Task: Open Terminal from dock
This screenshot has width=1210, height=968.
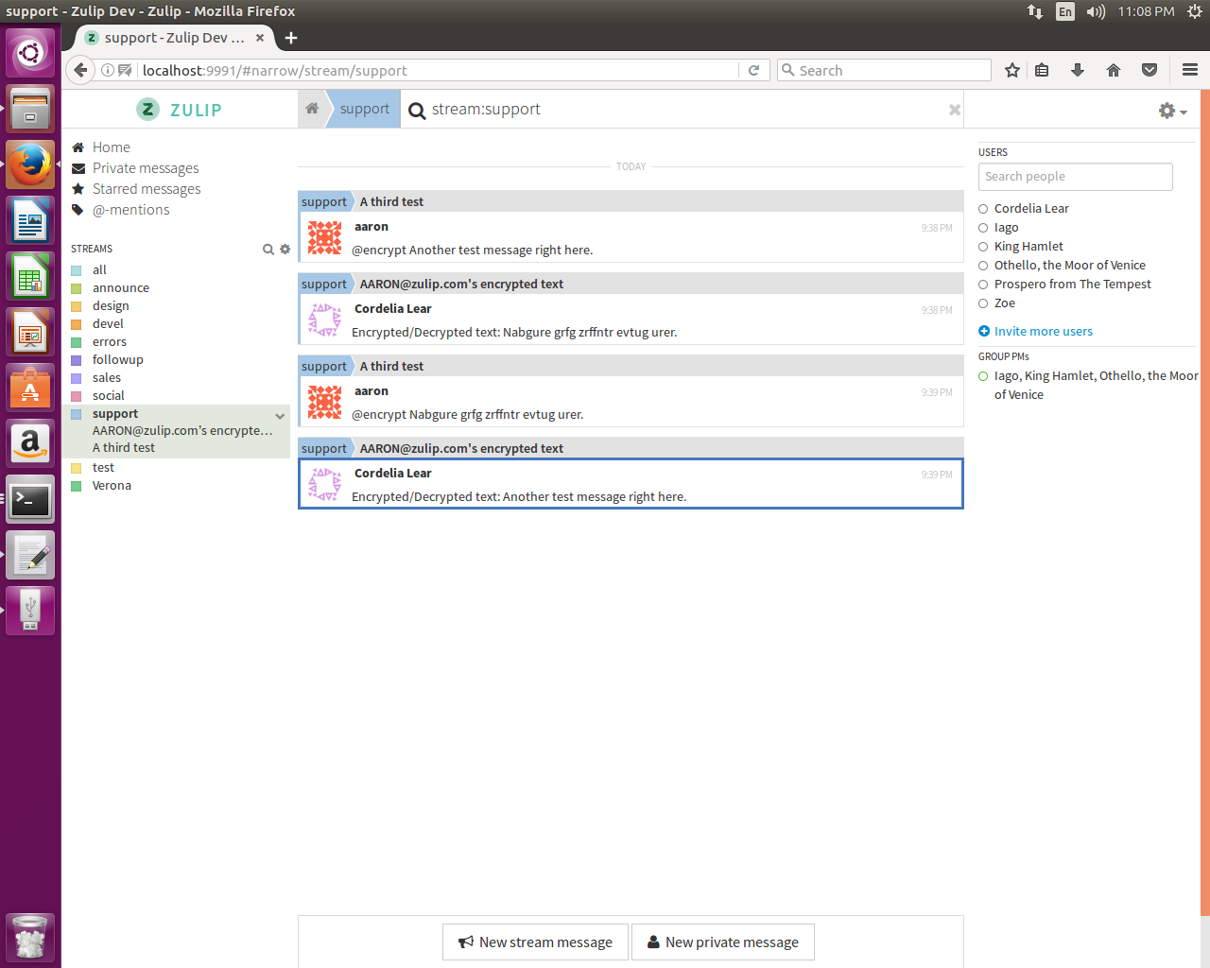Action: click(30, 500)
